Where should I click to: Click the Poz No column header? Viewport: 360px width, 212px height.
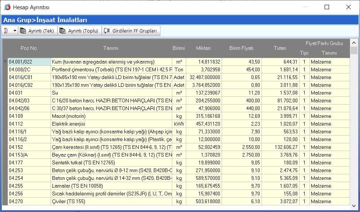click(x=29, y=48)
